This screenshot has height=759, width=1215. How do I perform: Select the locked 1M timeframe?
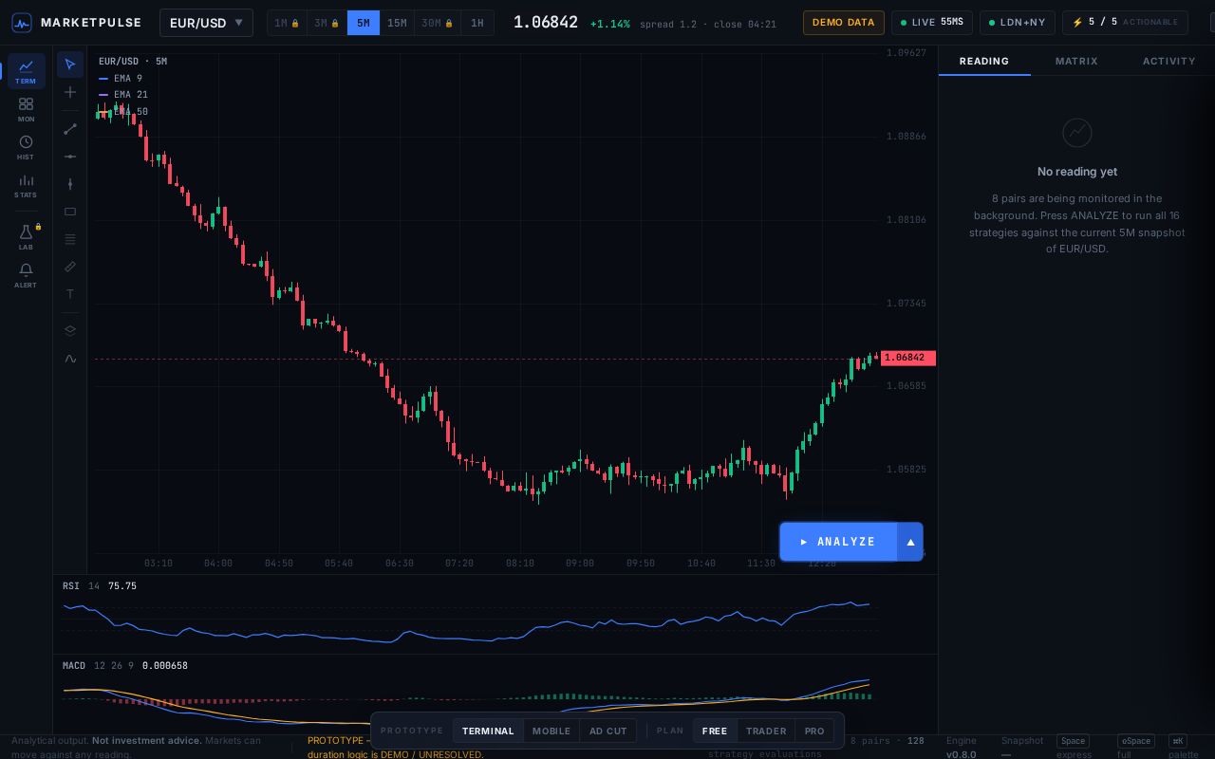(x=287, y=23)
